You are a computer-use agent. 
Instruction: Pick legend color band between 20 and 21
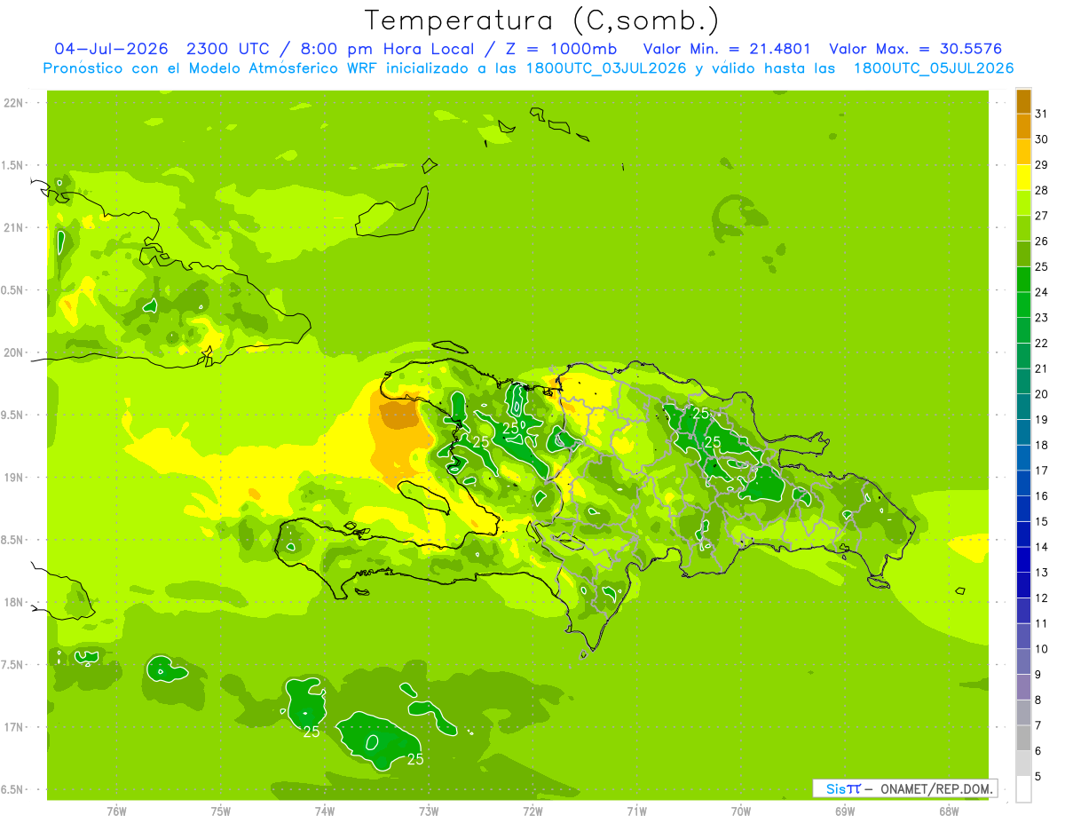click(1023, 382)
